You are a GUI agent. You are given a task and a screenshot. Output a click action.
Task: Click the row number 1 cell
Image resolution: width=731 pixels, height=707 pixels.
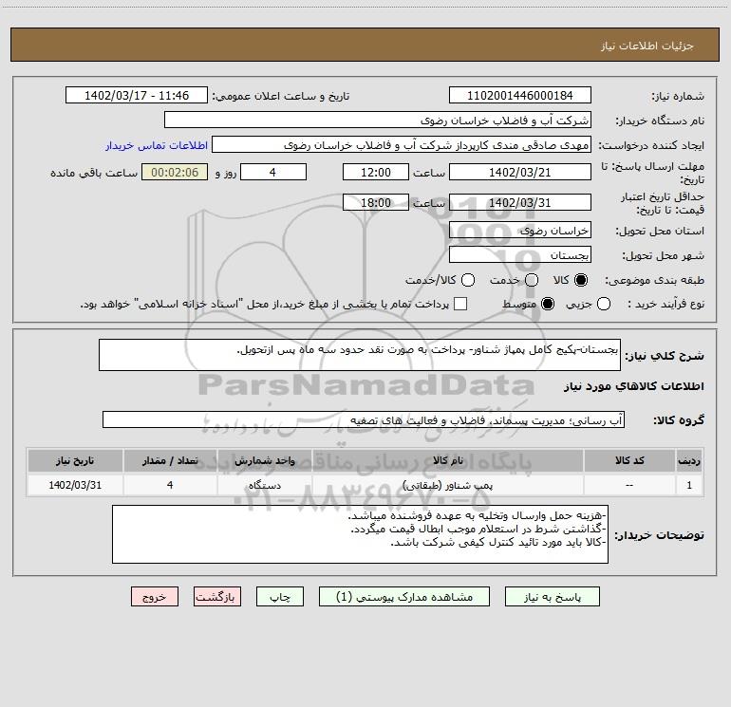(x=689, y=485)
